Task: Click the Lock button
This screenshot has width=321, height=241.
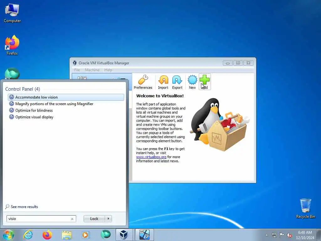Action: pyautogui.click(x=94, y=219)
